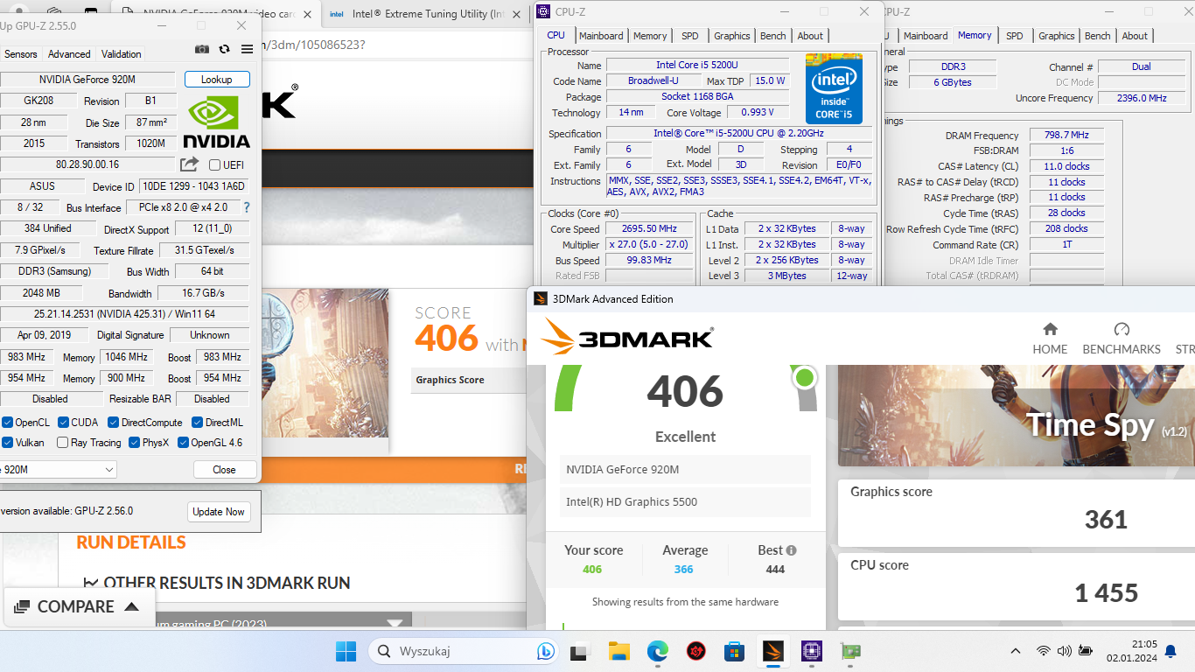Viewport: 1195px width, 672px height.
Task: Click the Intel inside Core i5 logo
Action: 834,89
